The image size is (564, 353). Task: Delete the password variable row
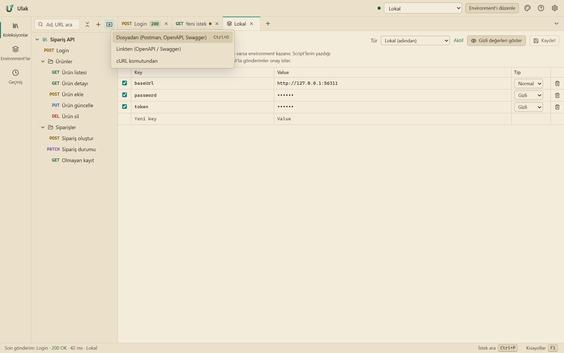(557, 95)
